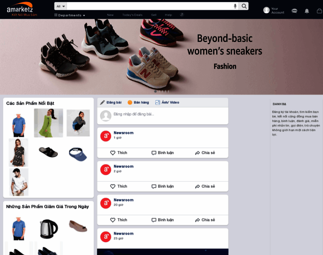Image resolution: width=323 pixels, height=255 pixels.
Task: Click the Bán hàng sell icon
Action: [x=130, y=102]
